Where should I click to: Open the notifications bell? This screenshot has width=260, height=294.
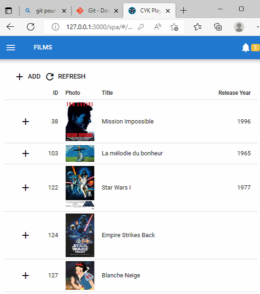click(246, 48)
